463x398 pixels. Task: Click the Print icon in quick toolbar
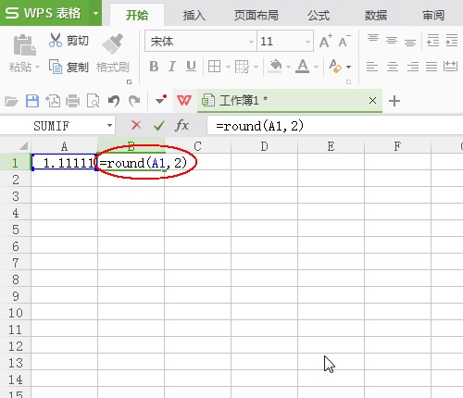pos(73,101)
